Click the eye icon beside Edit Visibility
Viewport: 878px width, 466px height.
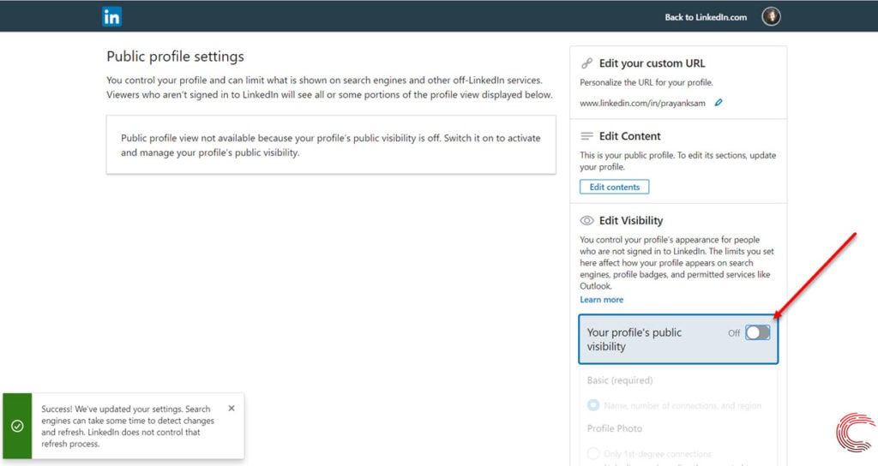coord(586,220)
